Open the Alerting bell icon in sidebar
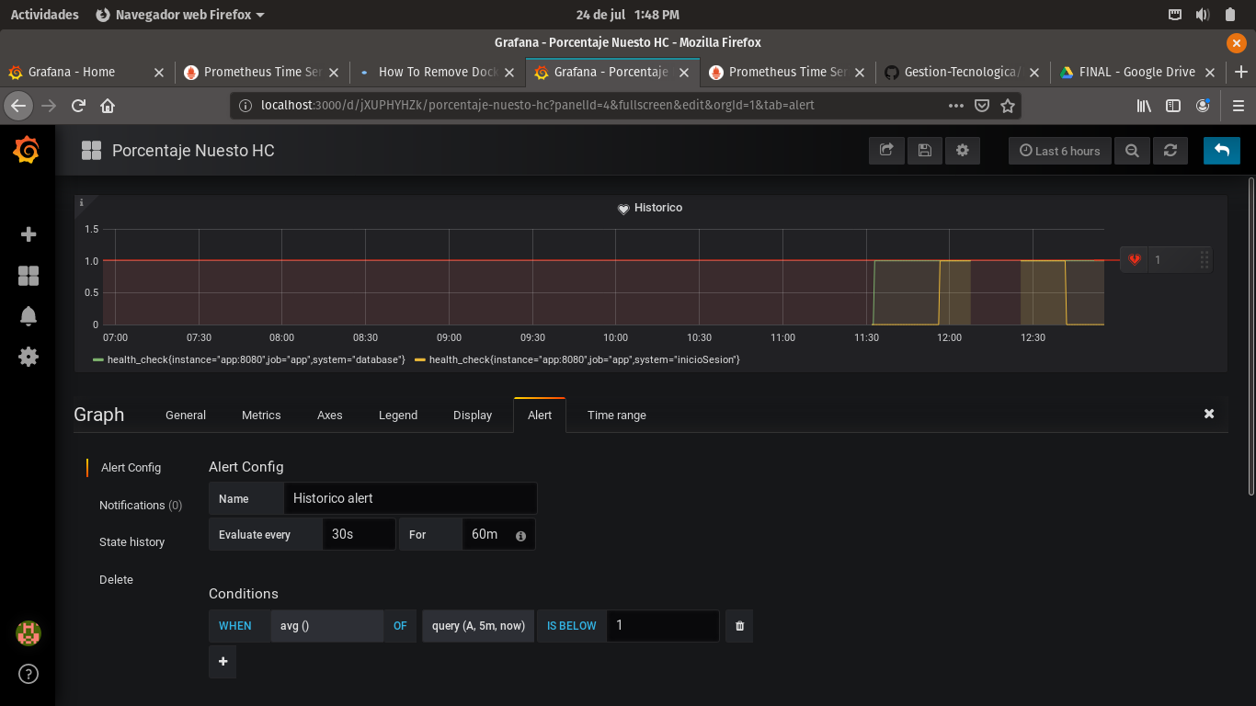The image size is (1256, 706). 29,316
